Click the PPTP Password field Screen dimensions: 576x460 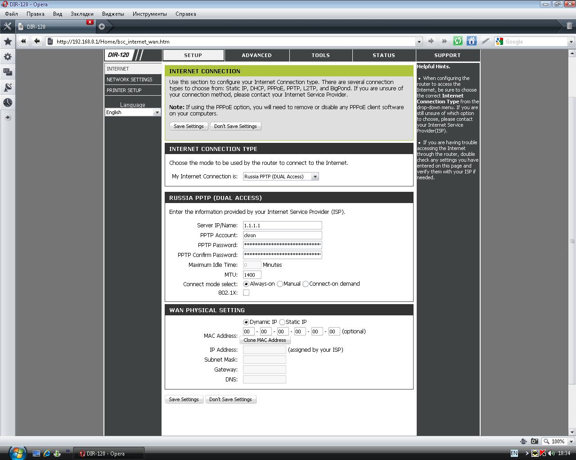[282, 245]
